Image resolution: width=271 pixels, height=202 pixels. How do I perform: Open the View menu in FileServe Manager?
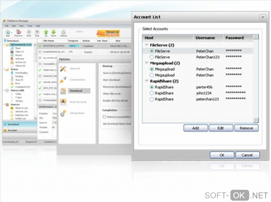pos(22,26)
